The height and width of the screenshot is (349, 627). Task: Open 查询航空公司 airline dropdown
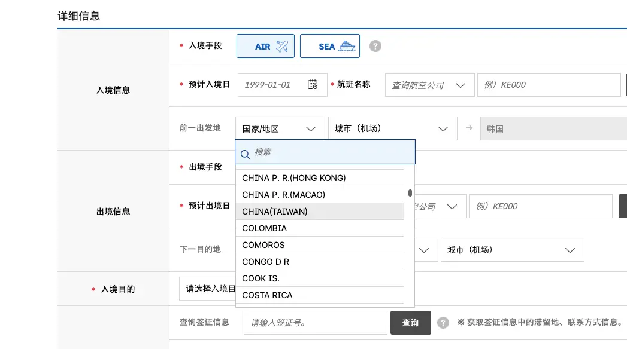point(429,85)
